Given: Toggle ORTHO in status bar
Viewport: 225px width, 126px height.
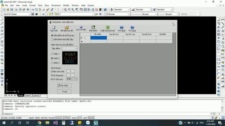Looking at the screenshot, I should click(44, 118).
